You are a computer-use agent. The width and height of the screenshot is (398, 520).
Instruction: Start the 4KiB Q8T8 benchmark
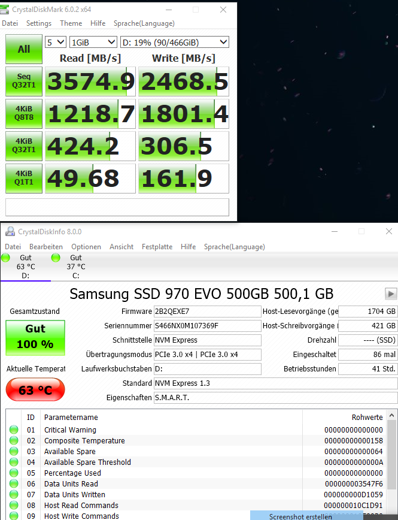click(24, 113)
